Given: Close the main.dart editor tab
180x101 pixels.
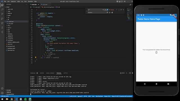Looking at the screenshot, I should pyautogui.click(x=38, y=4).
